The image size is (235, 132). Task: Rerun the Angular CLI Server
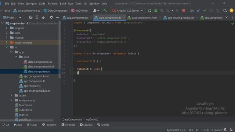tap(149, 11)
